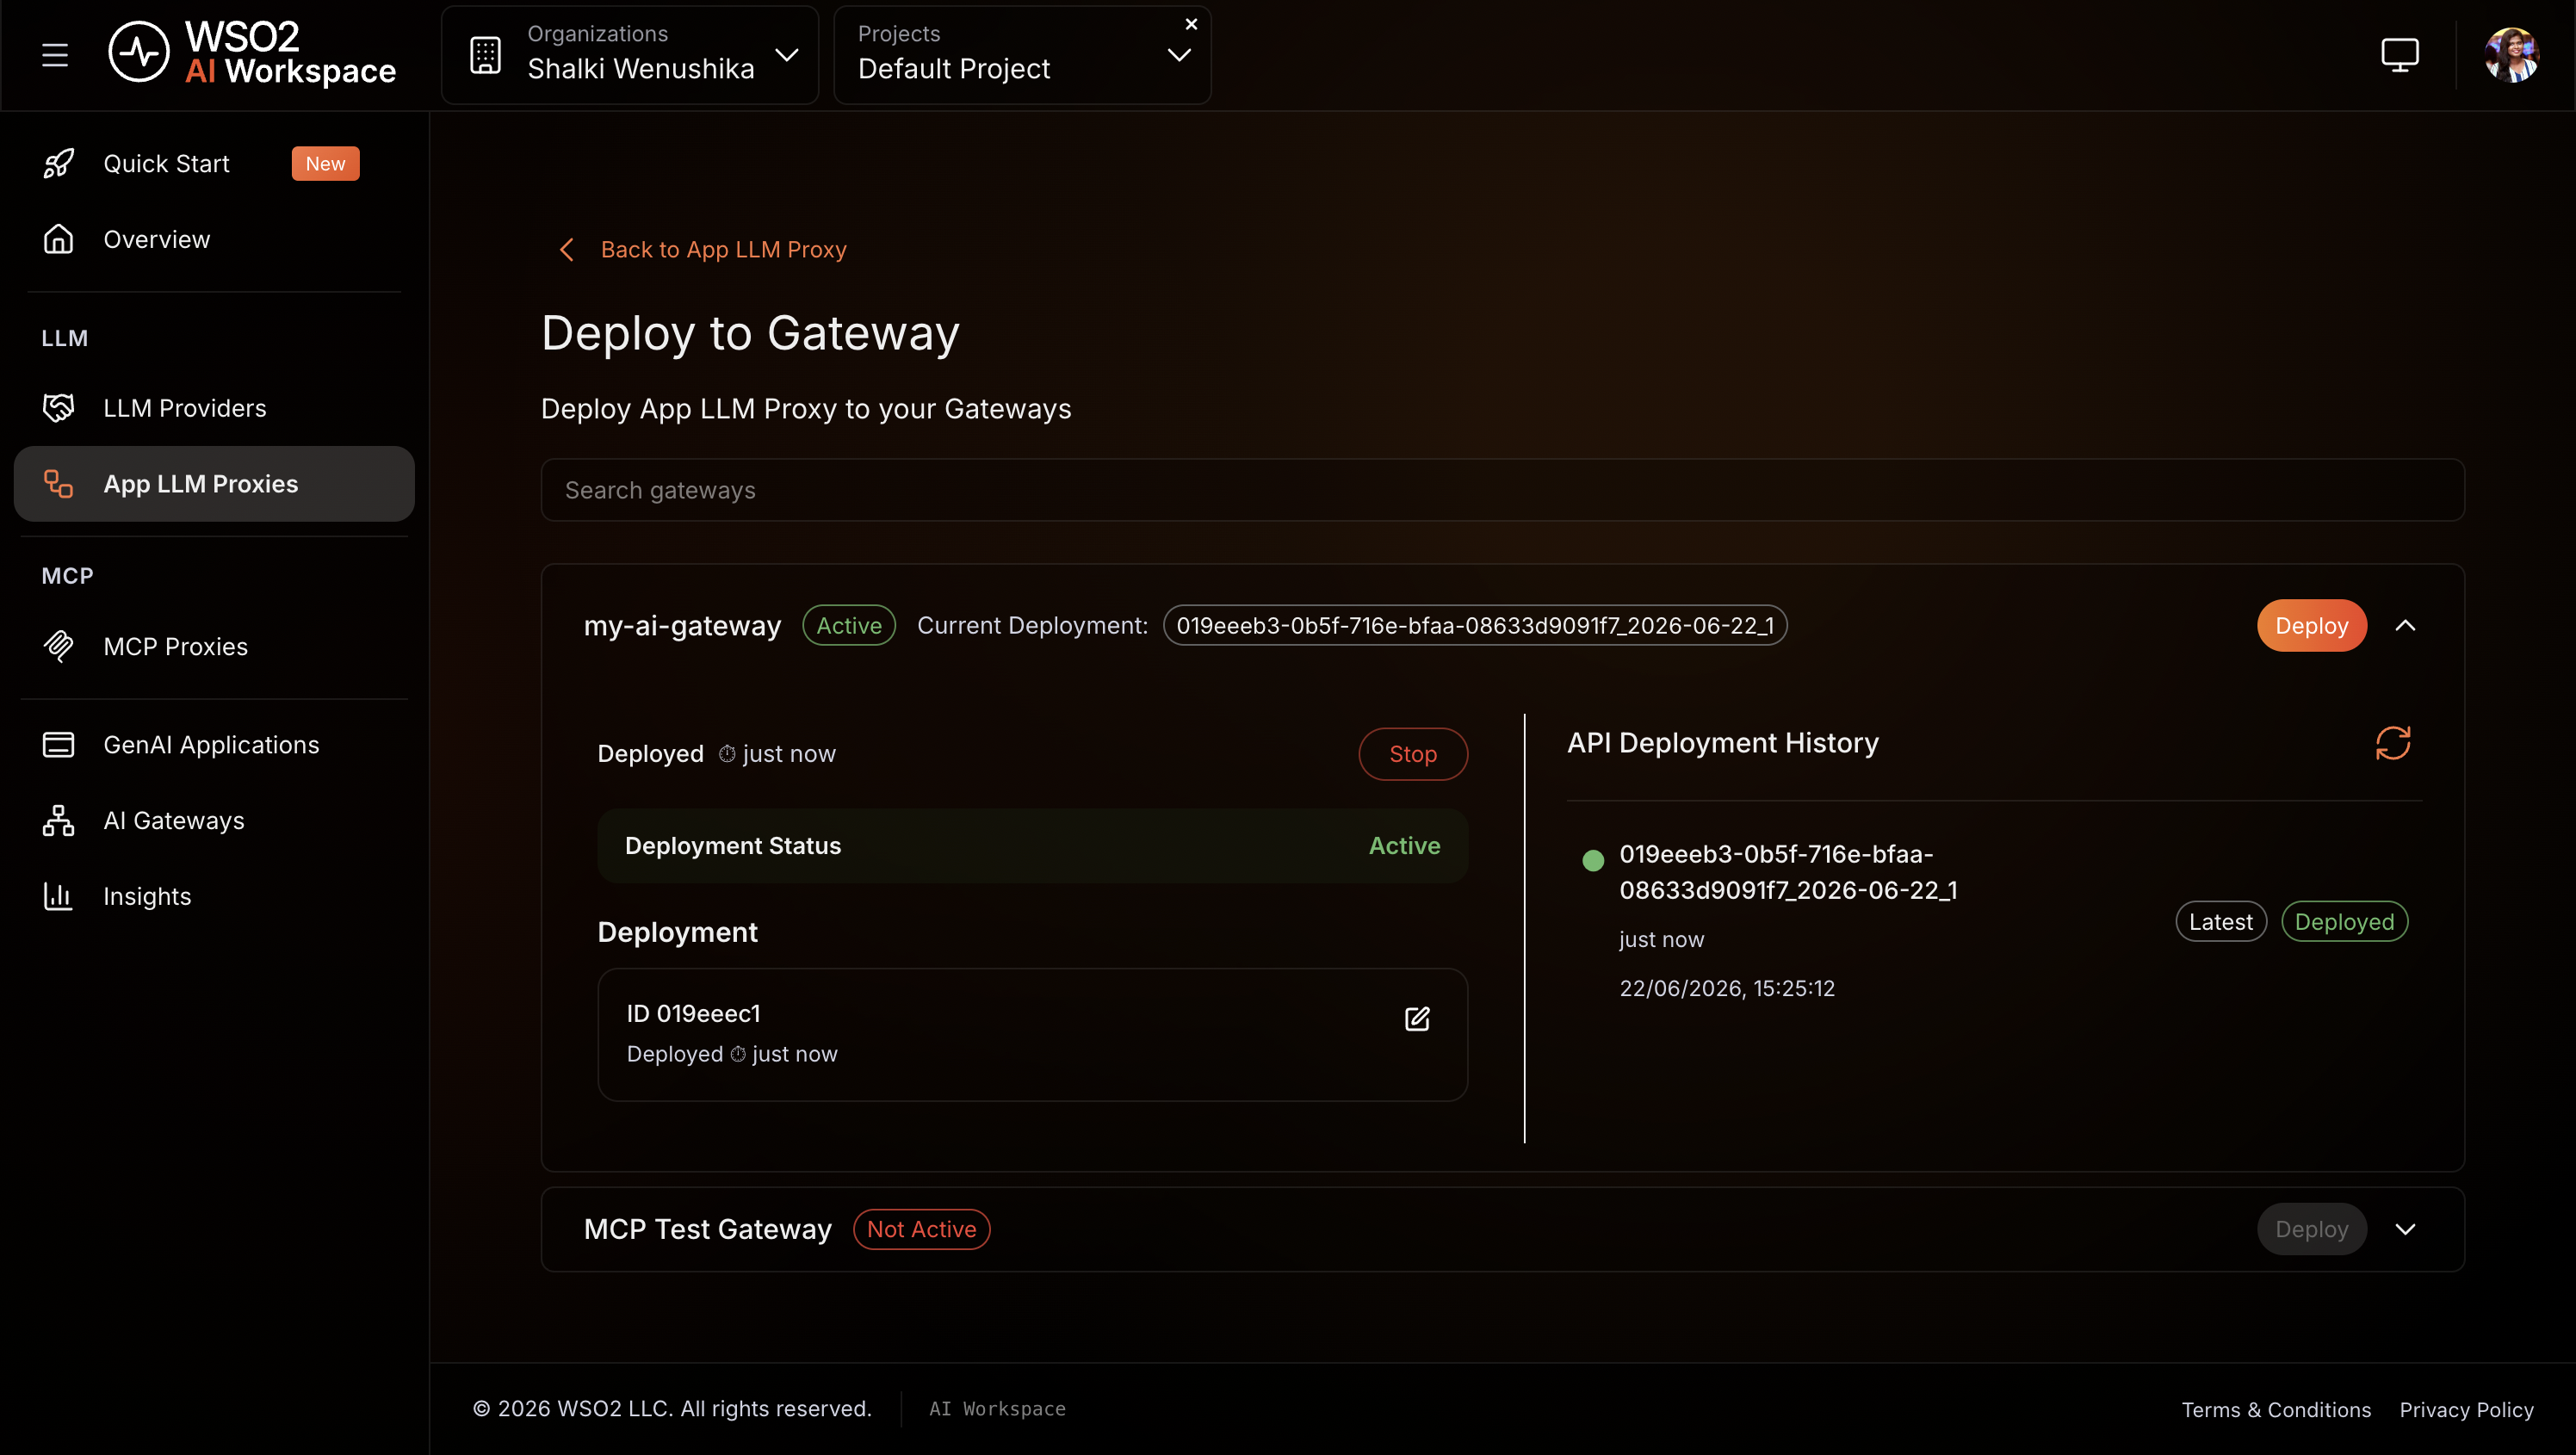2576x1455 pixels.
Task: Open MCP Proxies in the sidebar
Action: click(x=176, y=646)
